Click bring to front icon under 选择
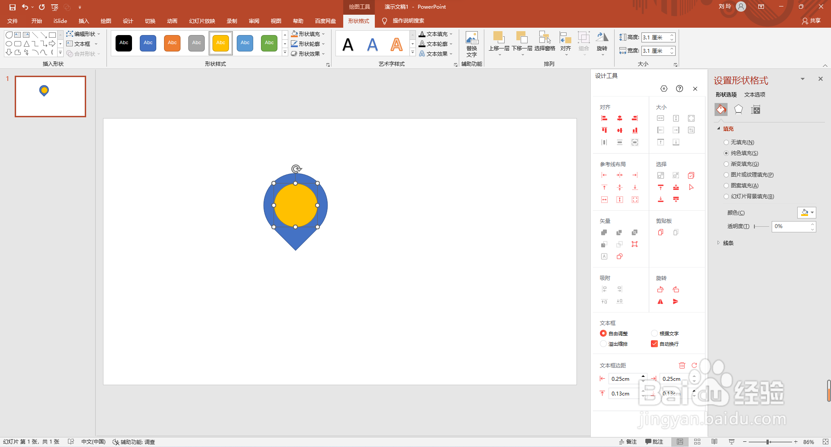The height and width of the screenshot is (447, 831). pos(660,187)
